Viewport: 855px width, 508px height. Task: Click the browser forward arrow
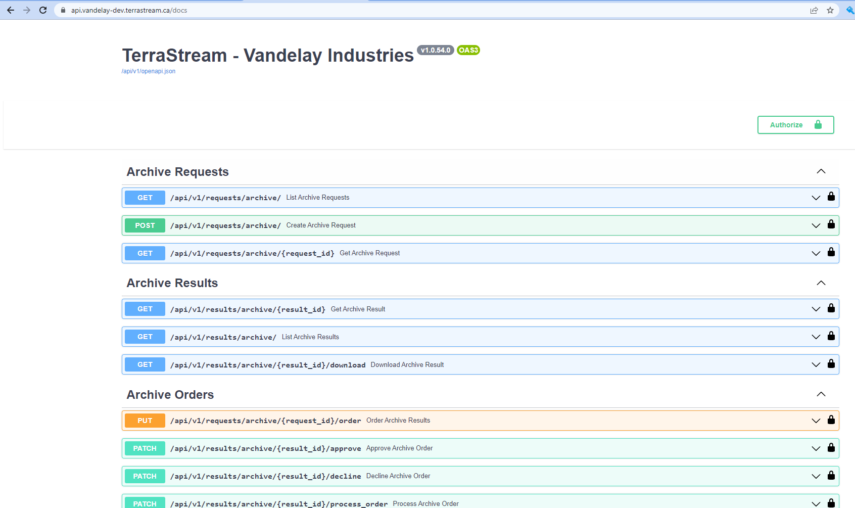tap(27, 10)
